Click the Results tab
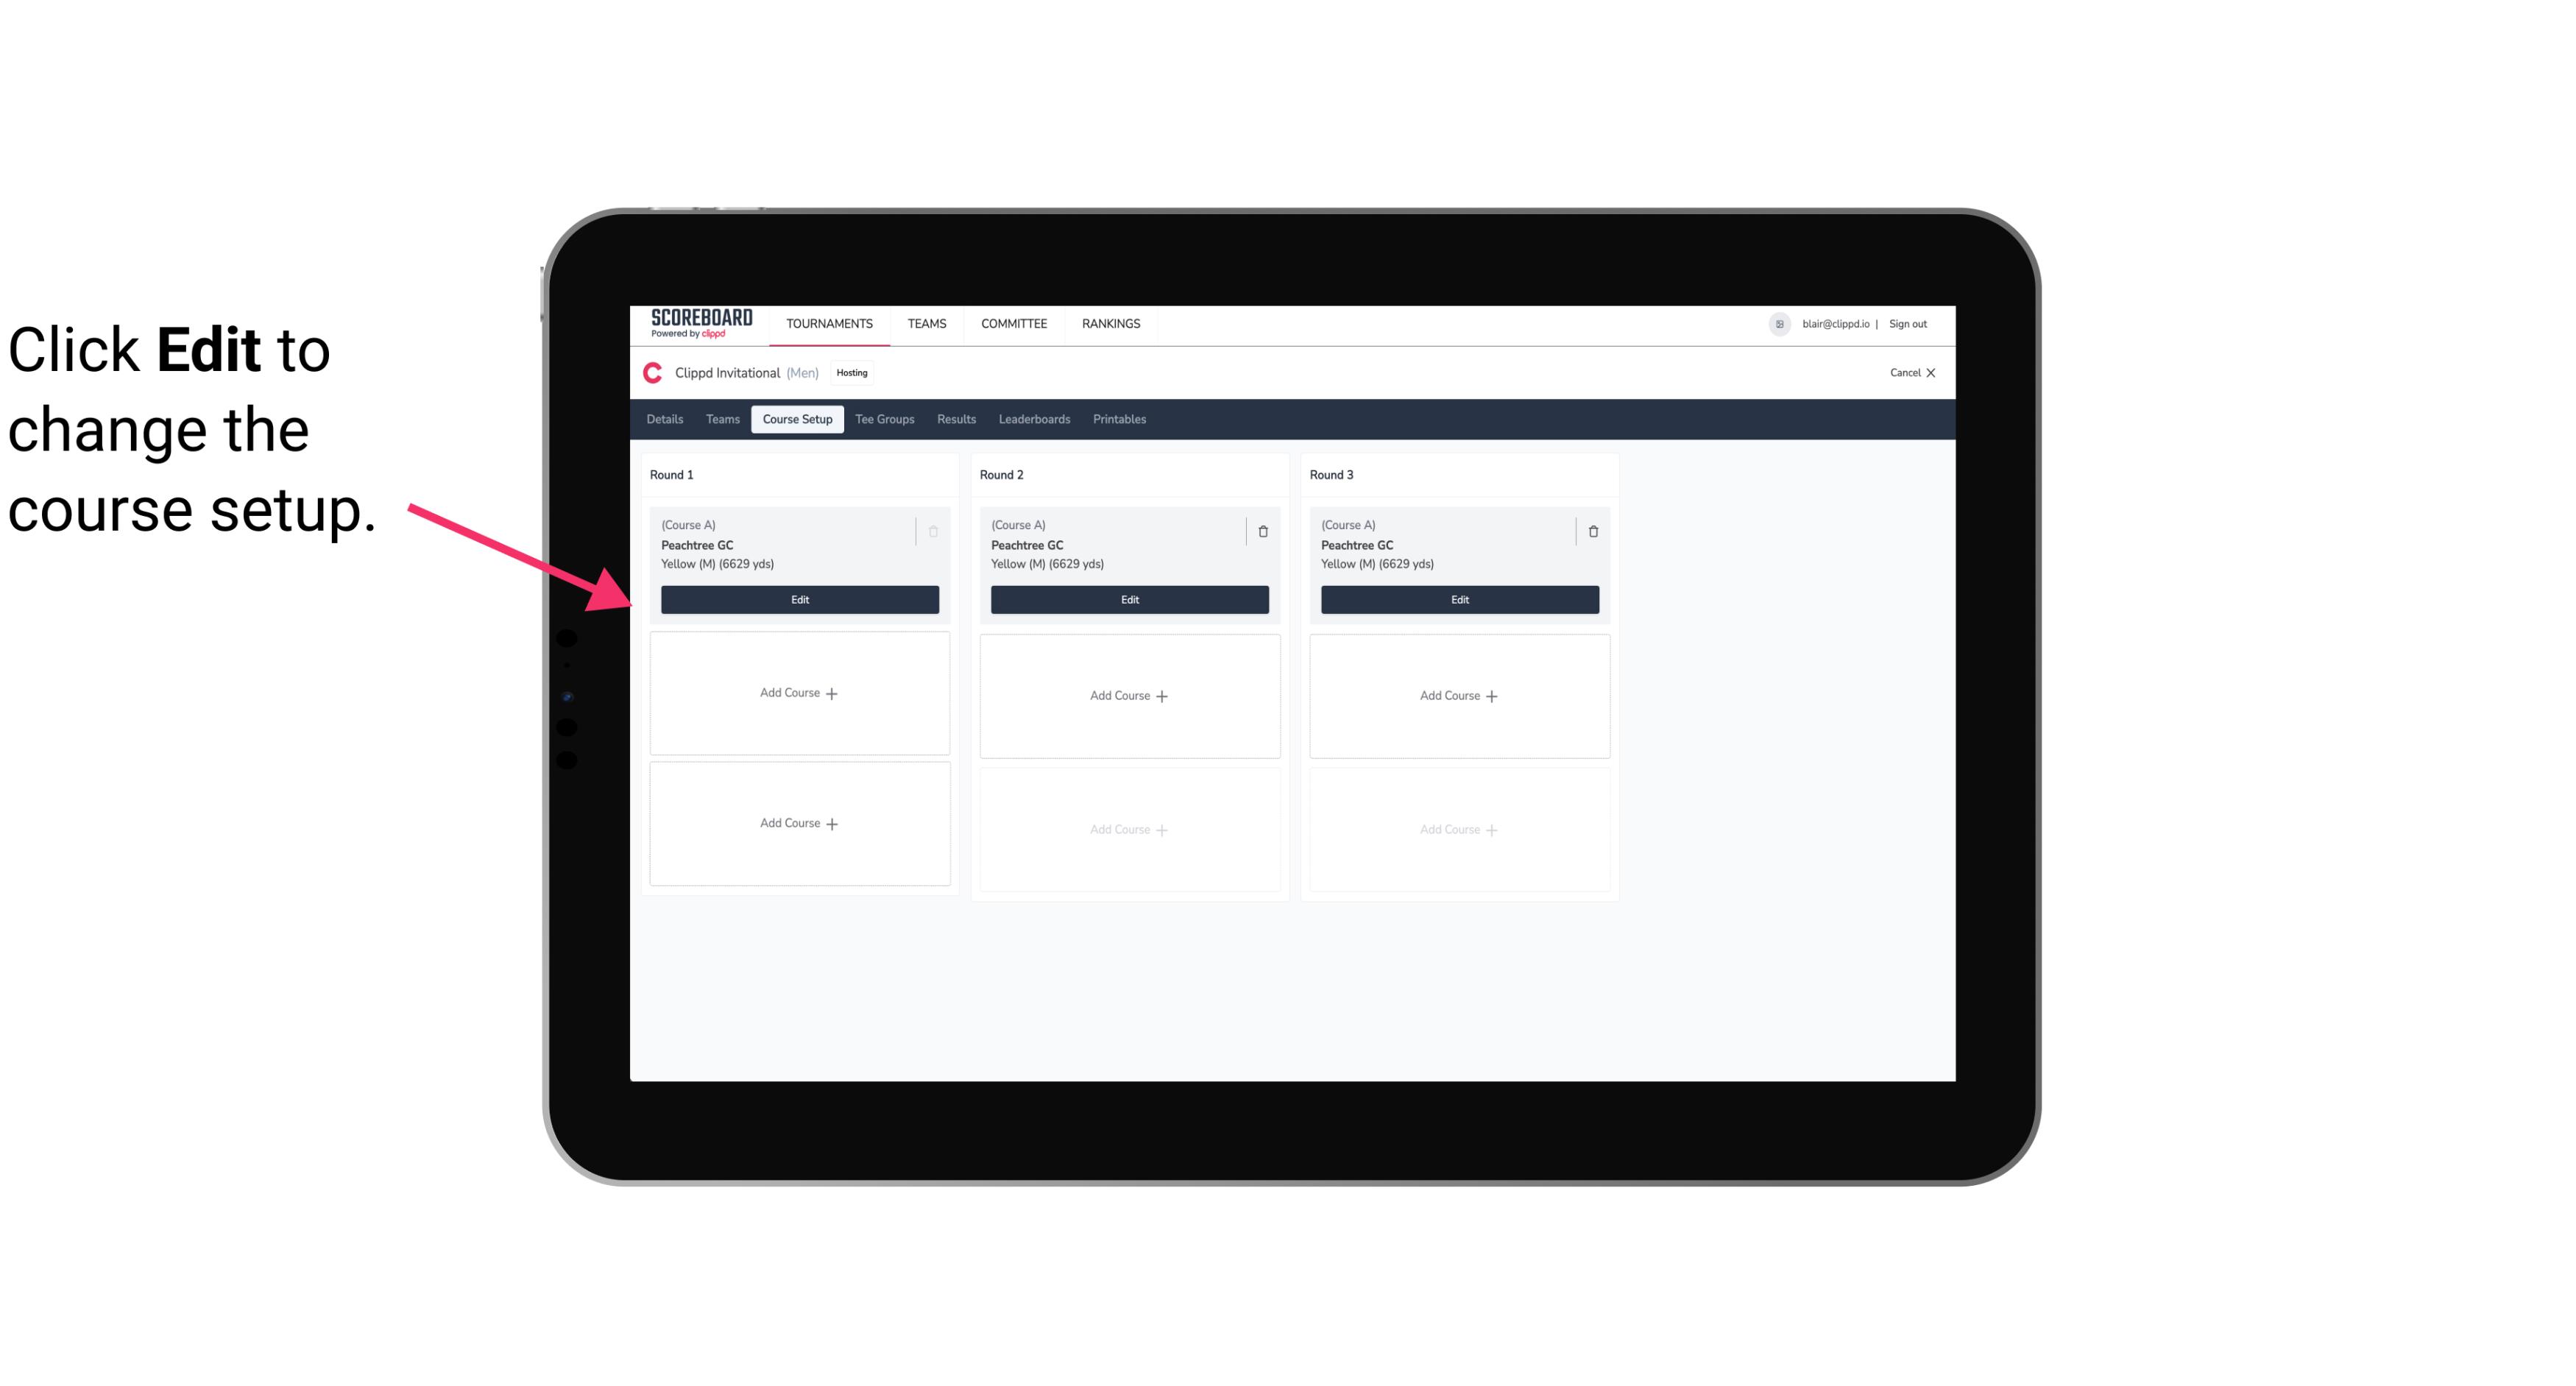Image resolution: width=2576 pixels, height=1386 pixels. point(955,418)
